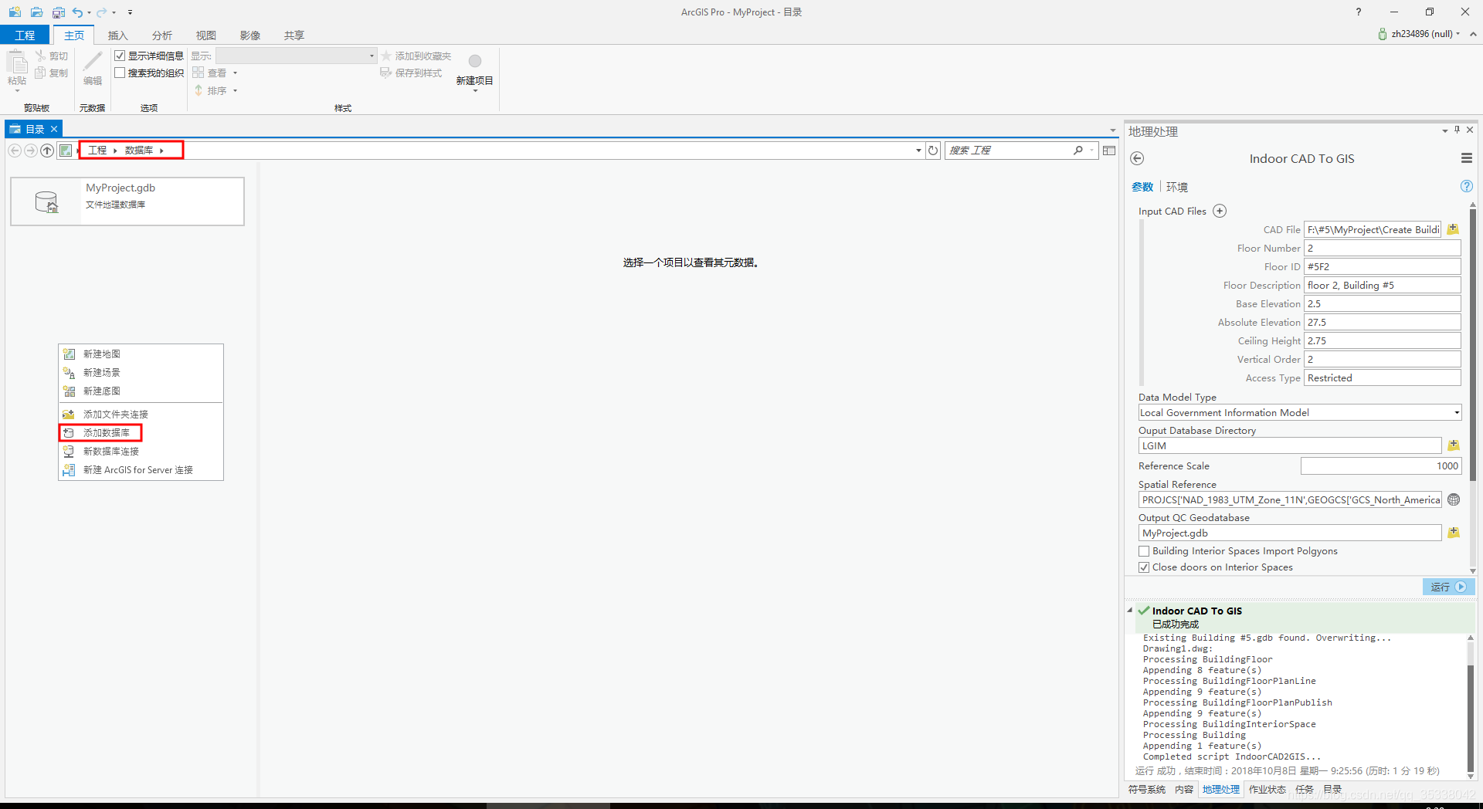The width and height of the screenshot is (1483, 809).
Task: Toggle the catalog details panel icon
Action: click(x=1109, y=151)
